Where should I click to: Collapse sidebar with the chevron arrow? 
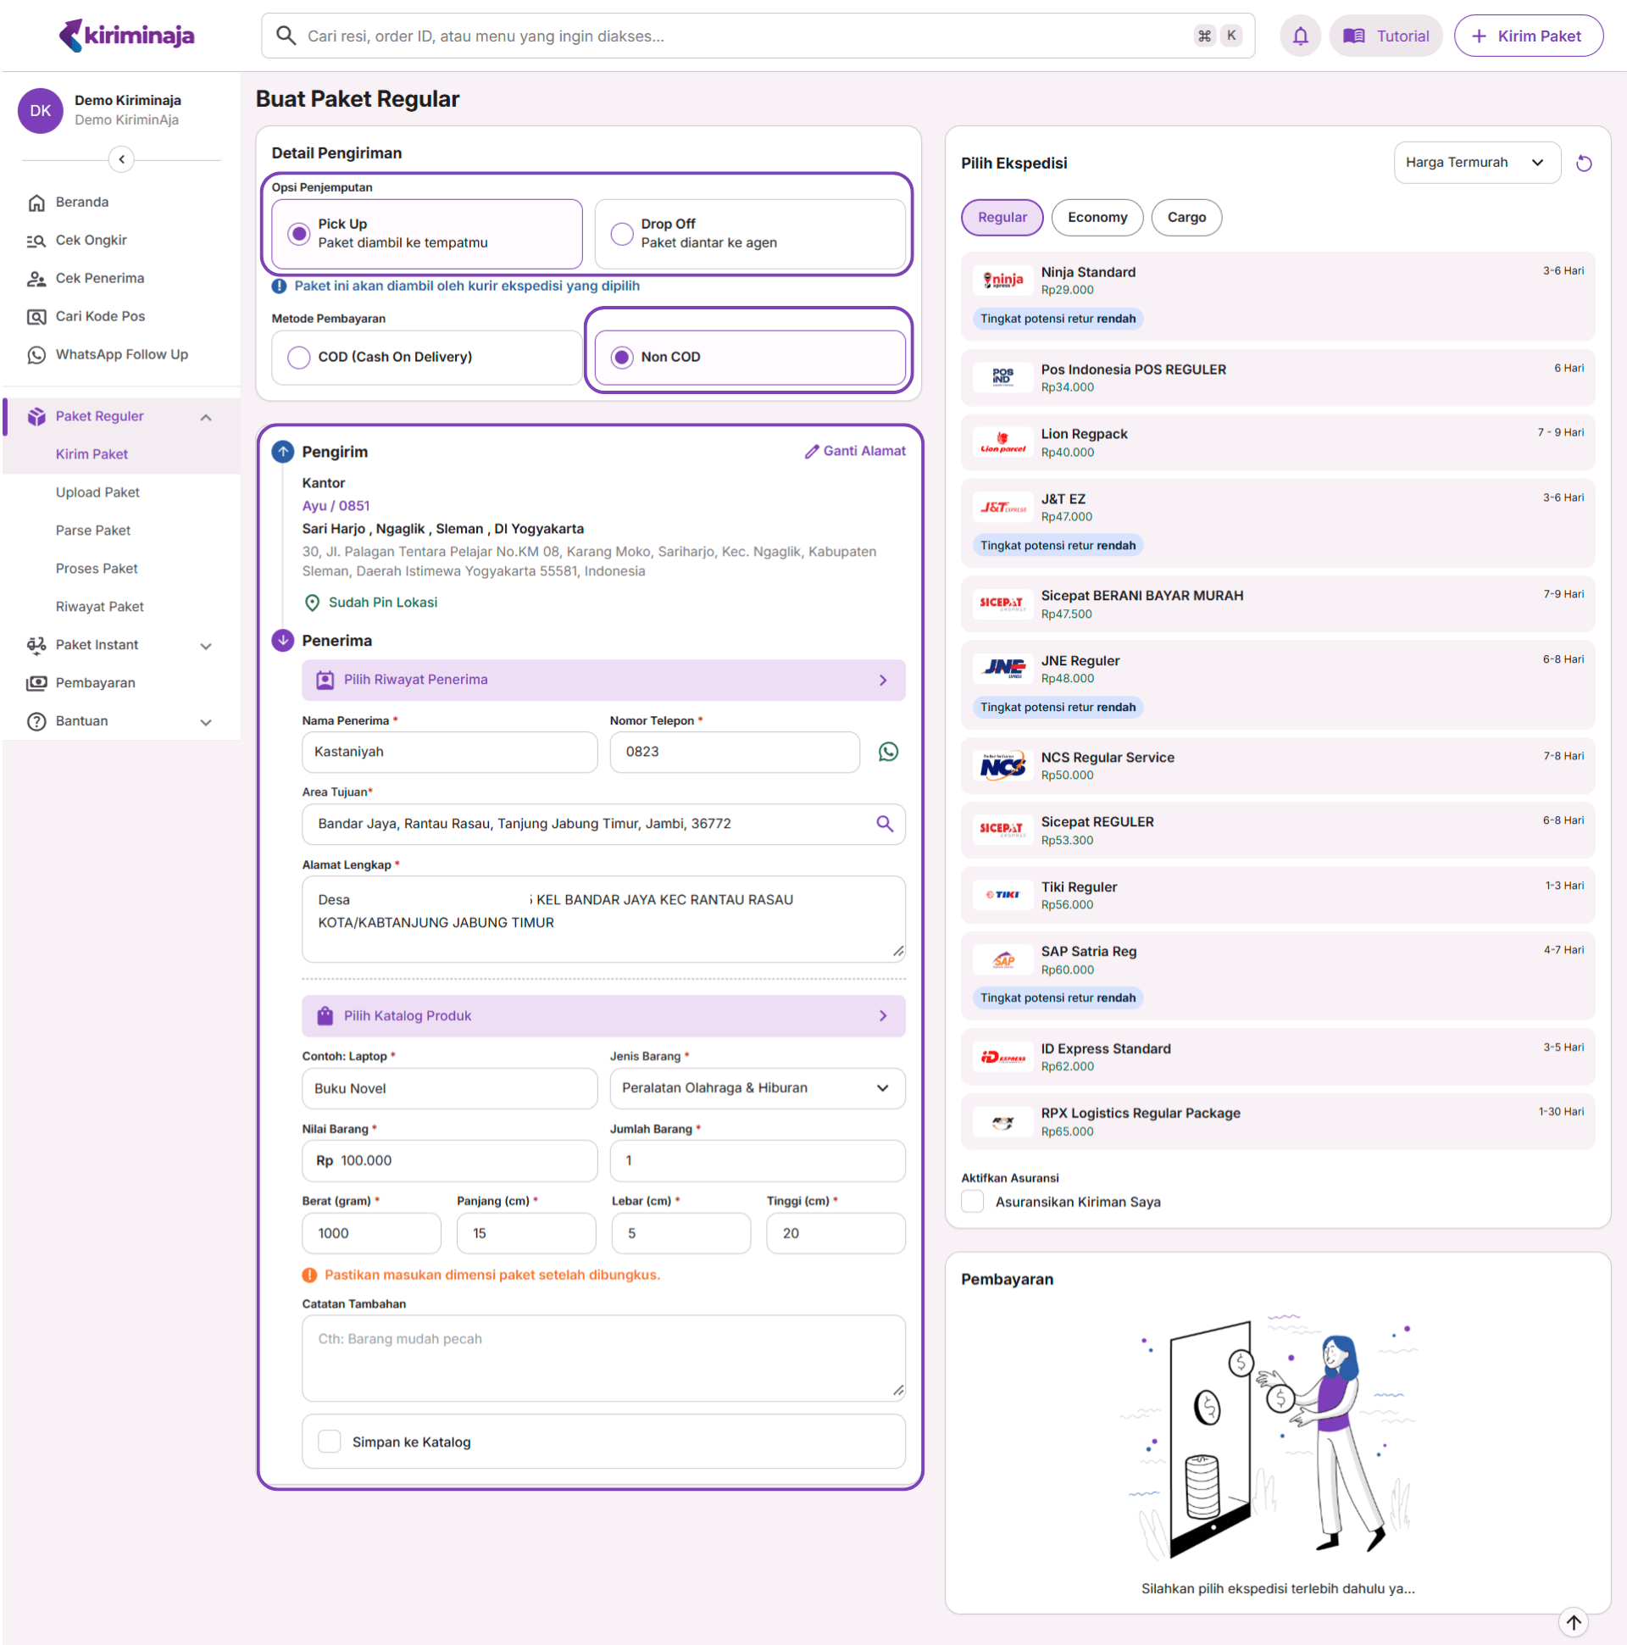point(122,159)
